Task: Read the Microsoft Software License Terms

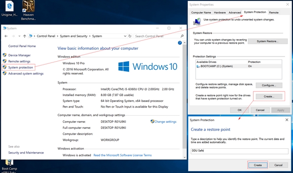Action: (122, 155)
